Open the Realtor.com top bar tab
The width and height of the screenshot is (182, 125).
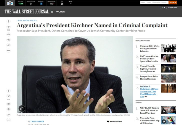tap(31, 3)
